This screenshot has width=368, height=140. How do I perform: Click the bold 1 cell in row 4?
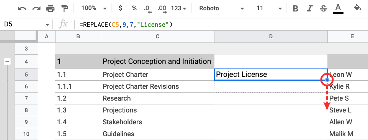[78, 62]
